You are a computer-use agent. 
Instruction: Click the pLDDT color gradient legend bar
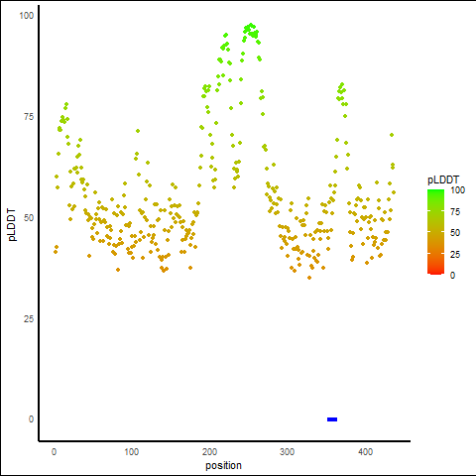[435, 232]
